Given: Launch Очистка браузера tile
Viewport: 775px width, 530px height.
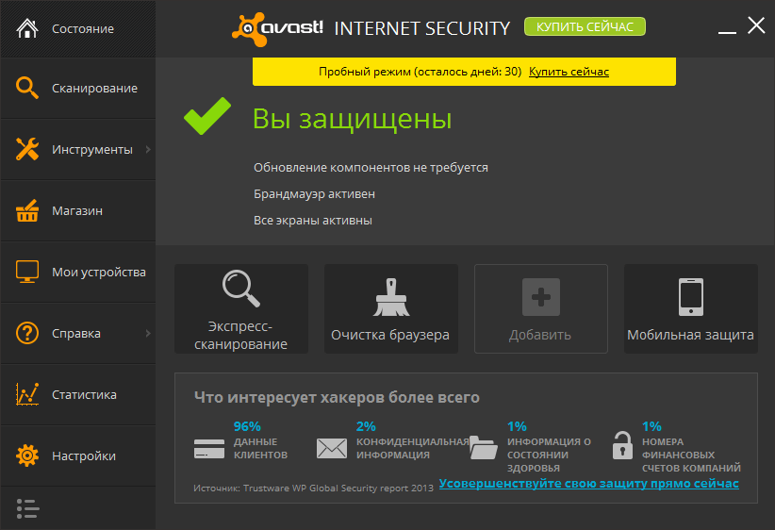Looking at the screenshot, I should pyautogui.click(x=391, y=308).
